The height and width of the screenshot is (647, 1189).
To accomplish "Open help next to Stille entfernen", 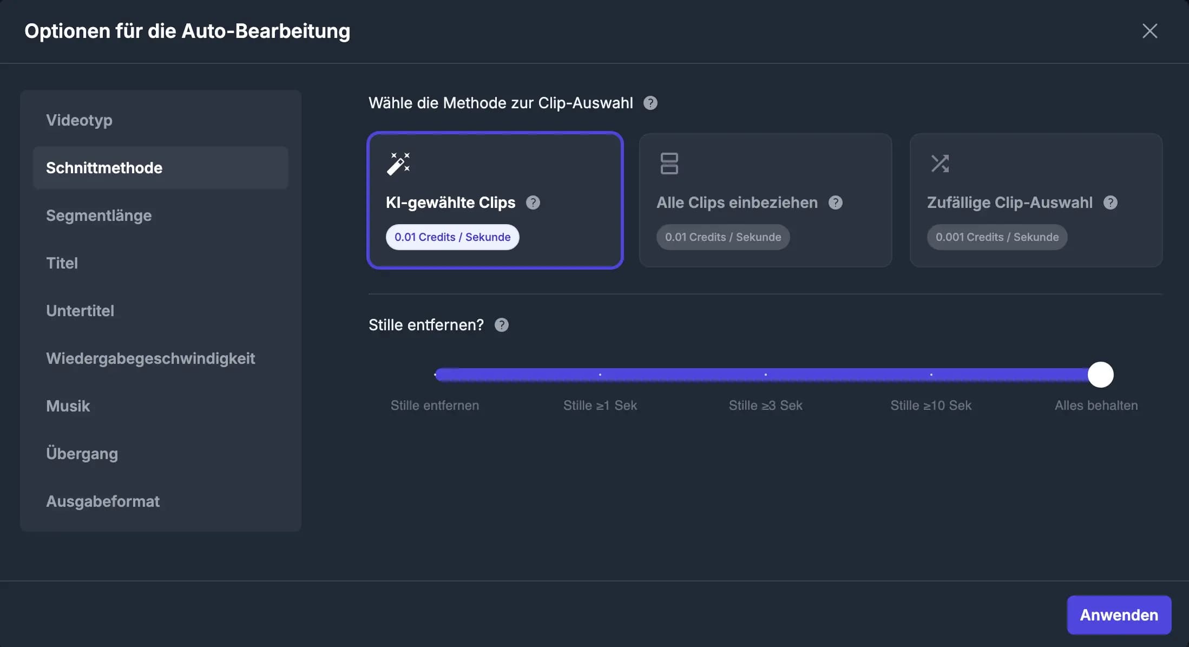I will [x=501, y=325].
